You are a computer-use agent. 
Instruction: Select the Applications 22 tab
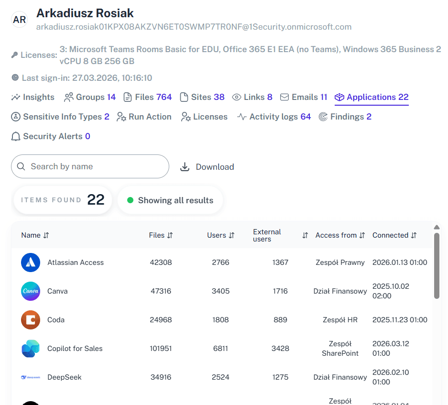372,97
